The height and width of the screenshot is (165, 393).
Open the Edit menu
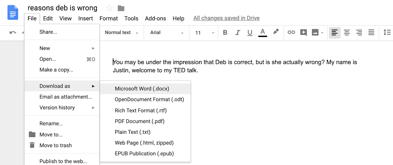[48, 18]
